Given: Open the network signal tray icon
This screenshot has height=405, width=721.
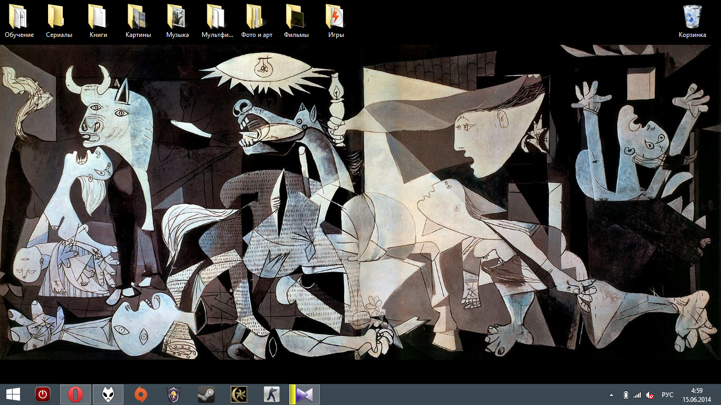Looking at the screenshot, I should pos(637,395).
